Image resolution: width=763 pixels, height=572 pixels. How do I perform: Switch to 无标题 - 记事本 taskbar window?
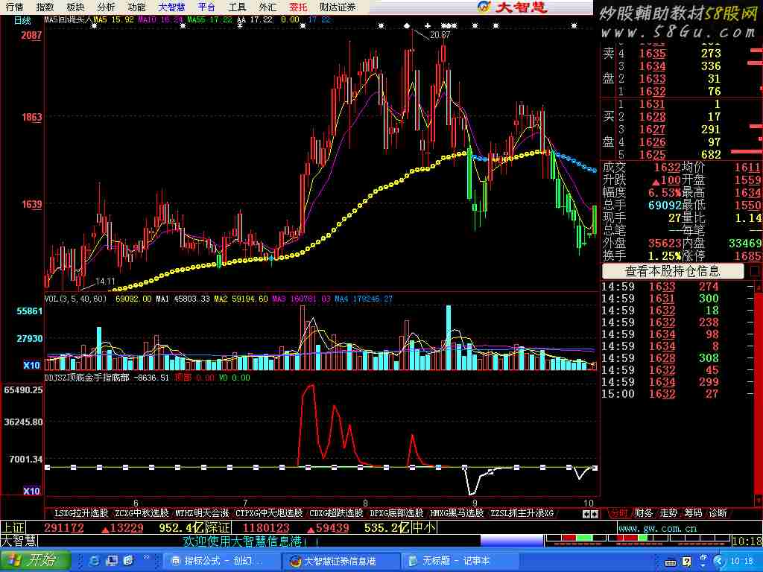click(460, 561)
